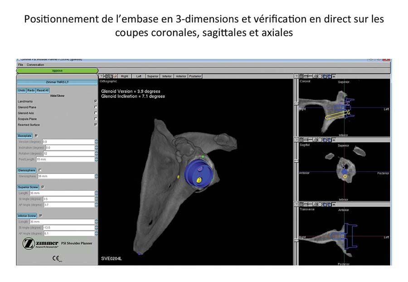Toggle the Landmarks visibility checkbox
Image resolution: width=408 pixels, height=282 pixels.
[x=95, y=101]
